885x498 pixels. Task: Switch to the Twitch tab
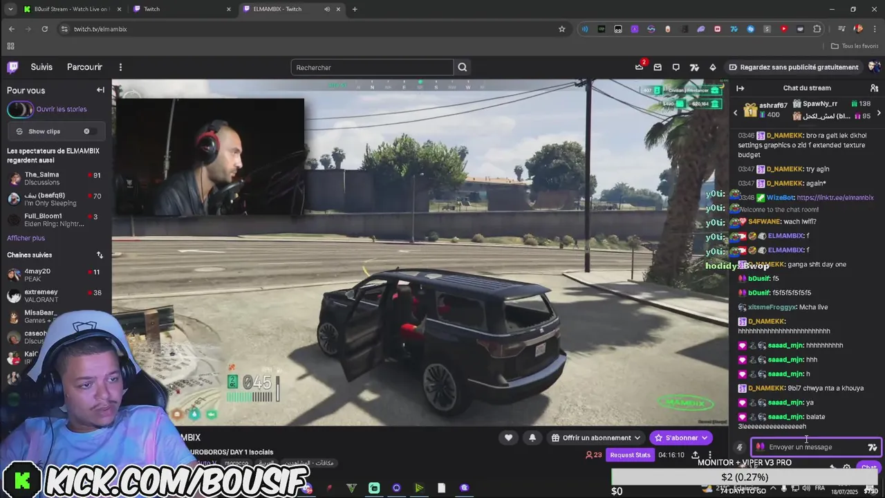[x=183, y=9]
